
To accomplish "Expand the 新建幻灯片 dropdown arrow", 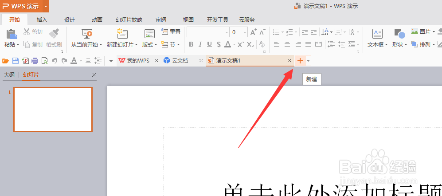I will pyautogui.click(x=137, y=44).
